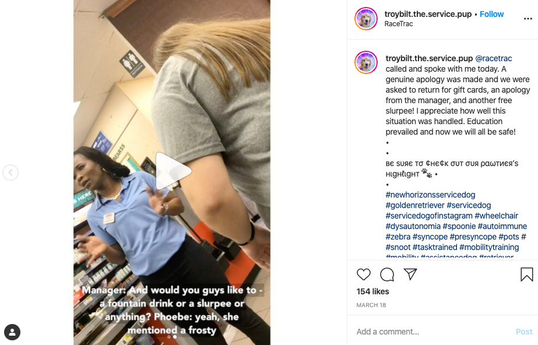Open more options three-dot menu
Screen dimensions: 538x345
(x=528, y=19)
